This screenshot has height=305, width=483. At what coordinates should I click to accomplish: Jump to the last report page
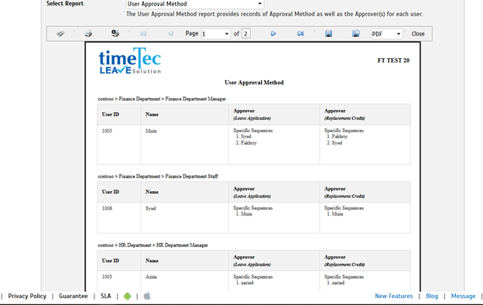coord(300,33)
